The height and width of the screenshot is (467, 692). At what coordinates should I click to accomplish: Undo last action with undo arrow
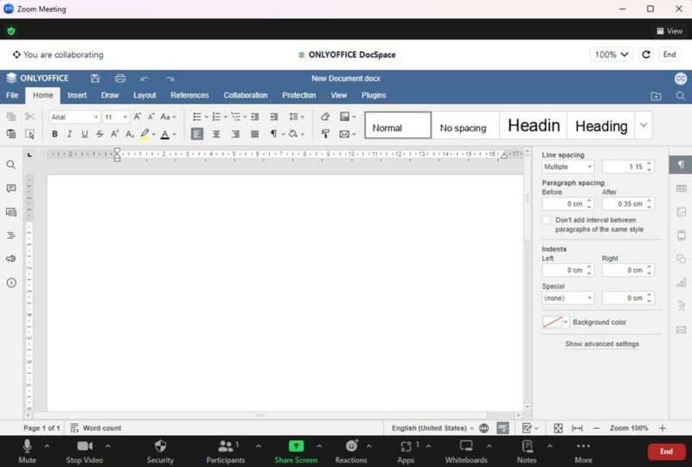click(144, 79)
